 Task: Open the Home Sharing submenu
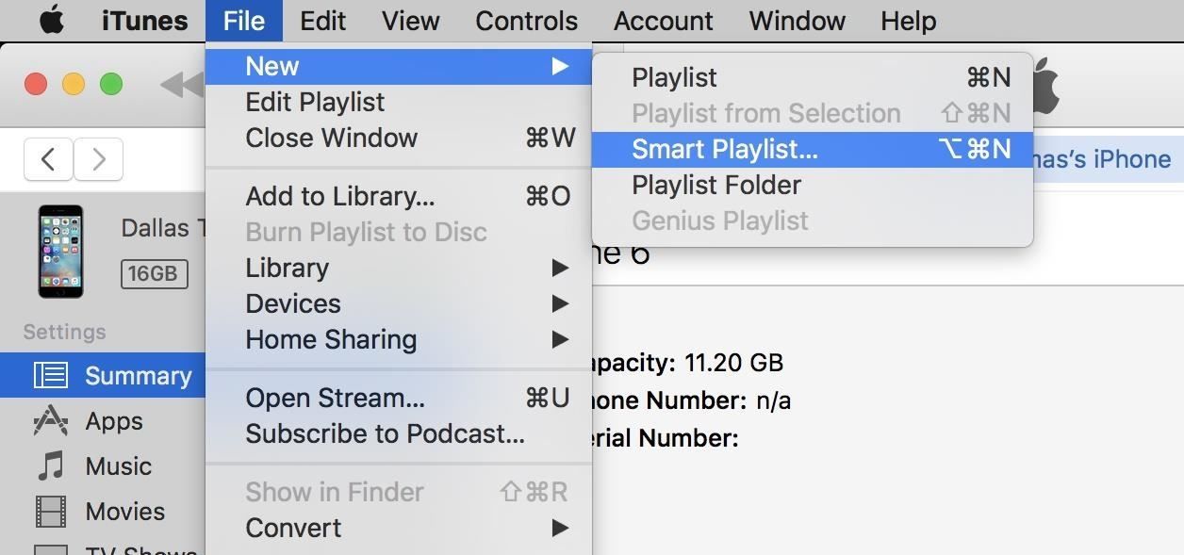tap(331, 339)
